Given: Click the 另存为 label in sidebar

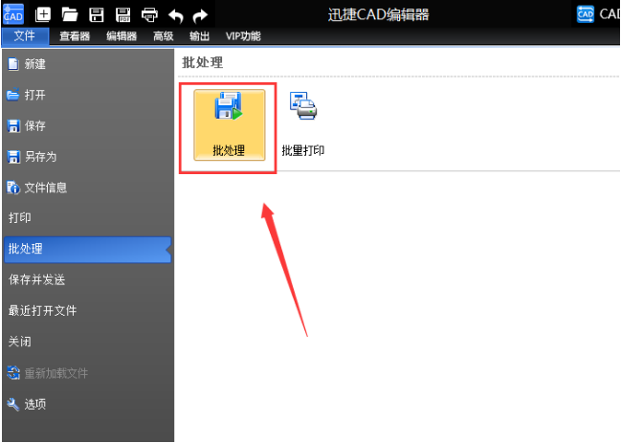Looking at the screenshot, I should (40, 156).
